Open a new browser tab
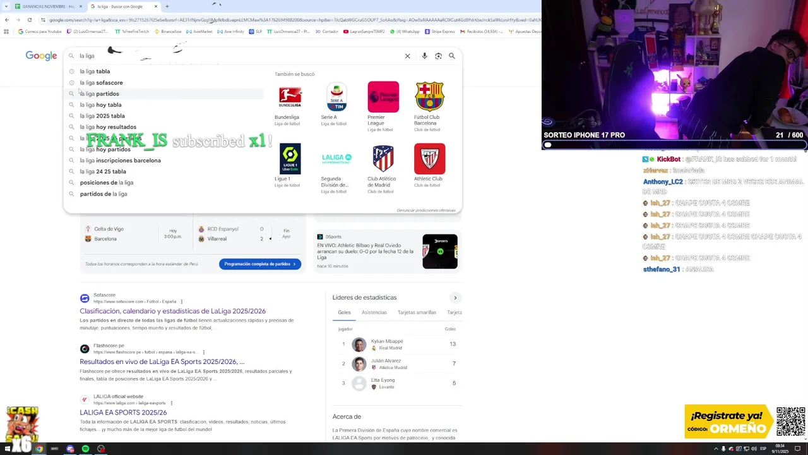 point(167,6)
